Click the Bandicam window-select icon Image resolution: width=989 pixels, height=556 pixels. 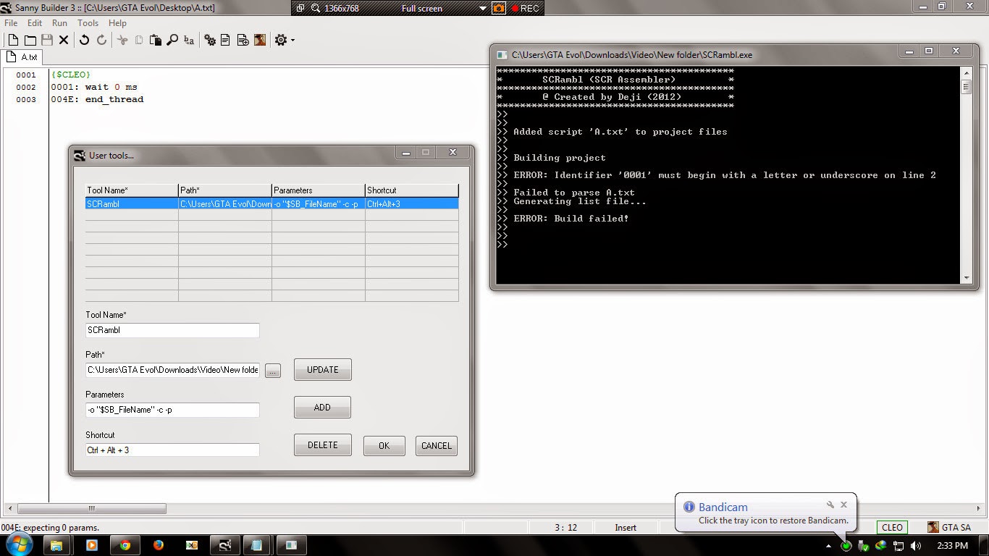[300, 9]
